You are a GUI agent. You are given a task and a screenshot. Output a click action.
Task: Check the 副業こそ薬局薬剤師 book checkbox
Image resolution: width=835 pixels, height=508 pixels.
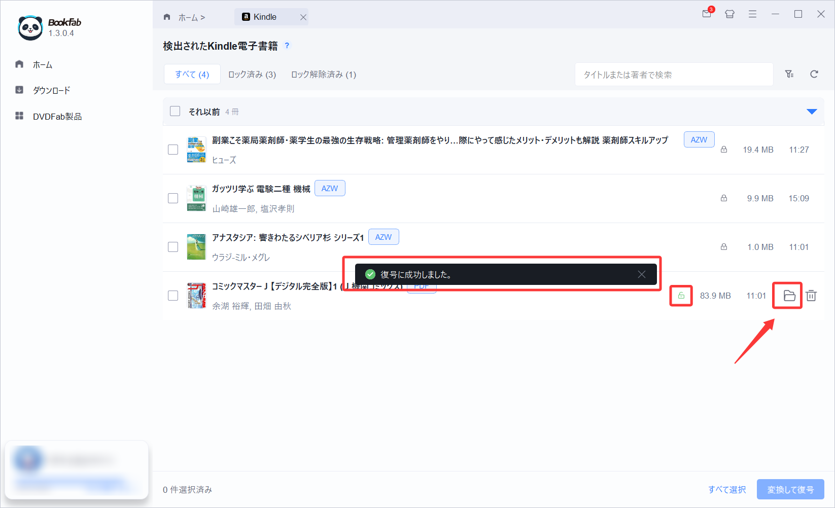pyautogui.click(x=173, y=150)
